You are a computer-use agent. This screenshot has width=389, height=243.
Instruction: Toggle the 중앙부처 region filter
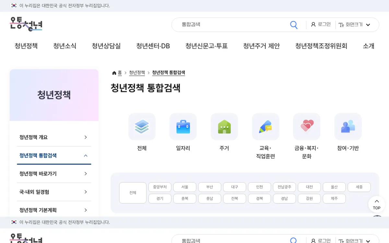point(160,187)
